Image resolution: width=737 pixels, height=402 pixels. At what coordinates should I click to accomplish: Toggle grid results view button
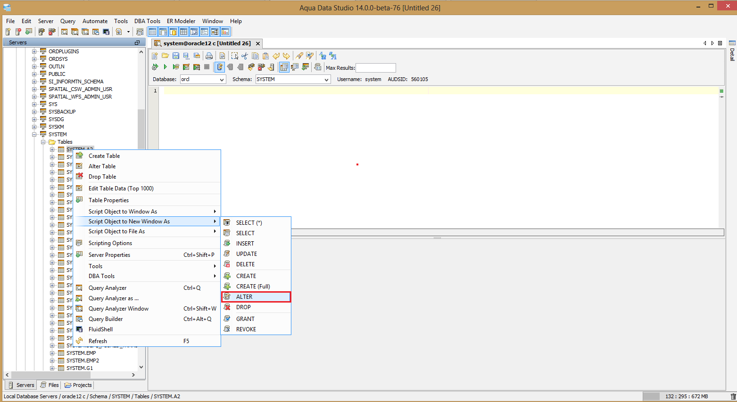(284, 67)
